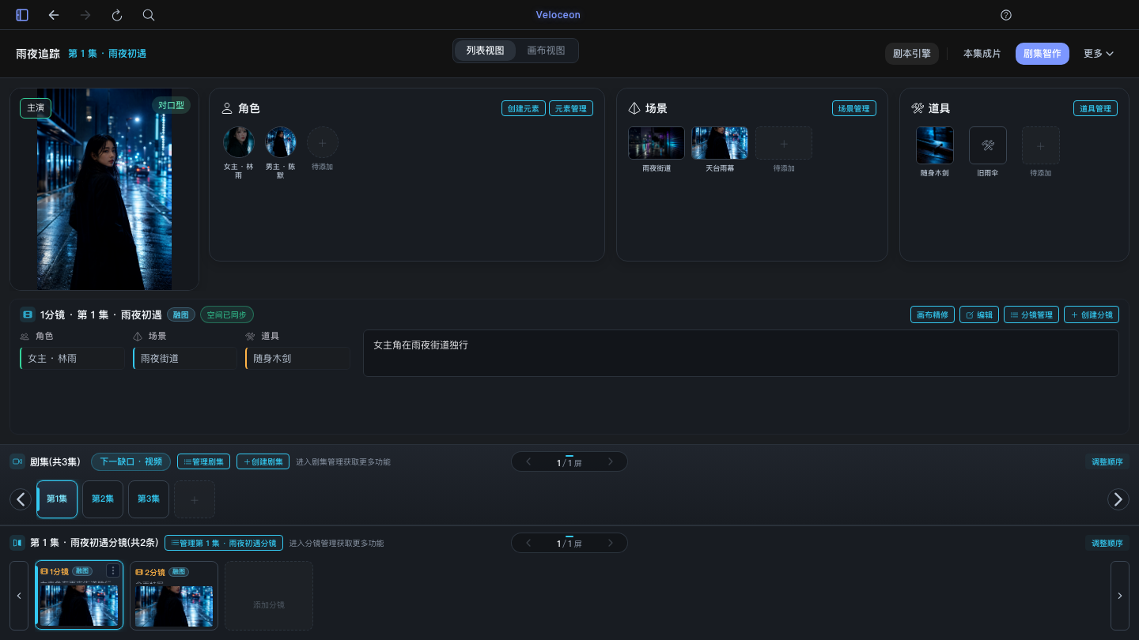Click the 融图 tag in shot header

click(181, 314)
